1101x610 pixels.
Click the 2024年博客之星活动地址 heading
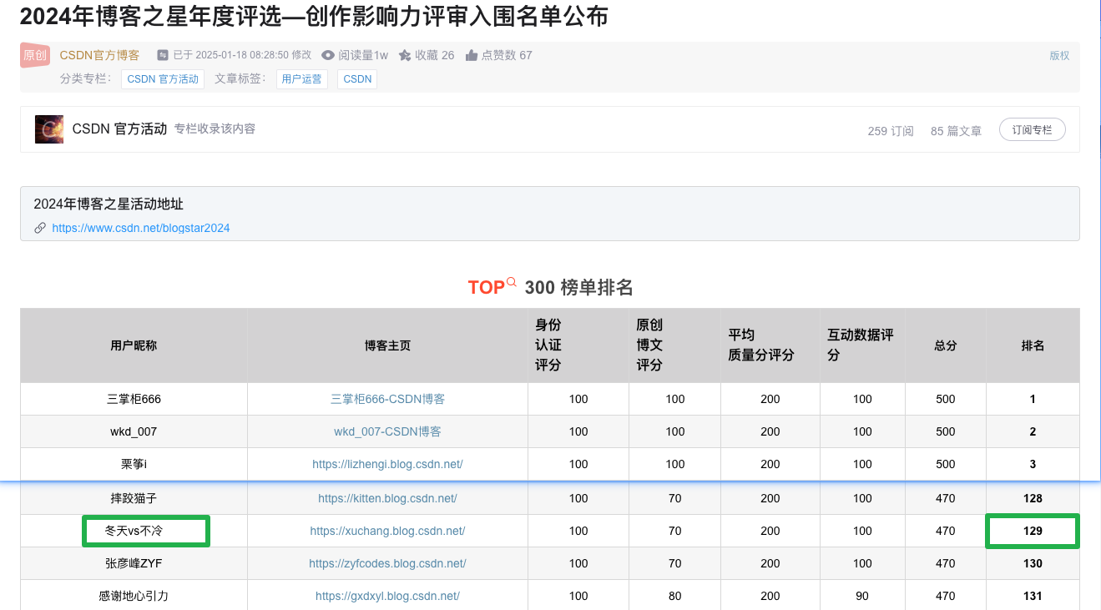click(109, 204)
